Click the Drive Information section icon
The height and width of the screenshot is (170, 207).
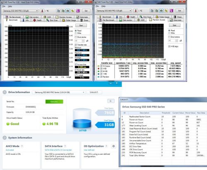tap(5, 92)
